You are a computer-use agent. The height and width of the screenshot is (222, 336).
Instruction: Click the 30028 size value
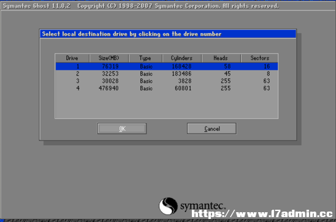tap(110, 81)
